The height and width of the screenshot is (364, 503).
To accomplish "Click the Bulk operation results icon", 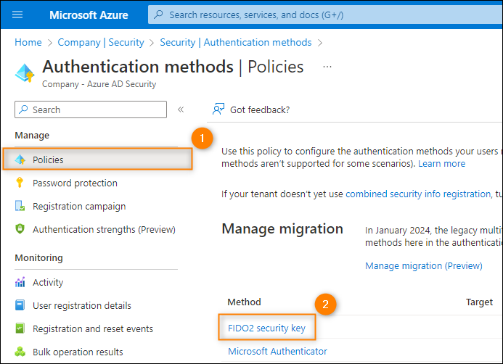I will pyautogui.click(x=20, y=352).
